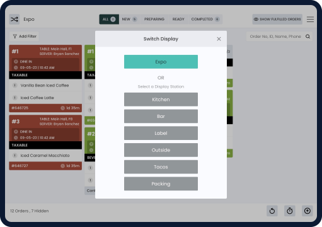This screenshot has width=322, height=227.
Task: Click the clock icon on order #646727
Action: [x=62, y=166]
